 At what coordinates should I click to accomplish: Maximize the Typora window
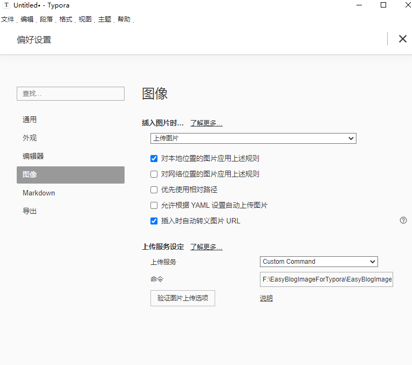[x=383, y=5]
